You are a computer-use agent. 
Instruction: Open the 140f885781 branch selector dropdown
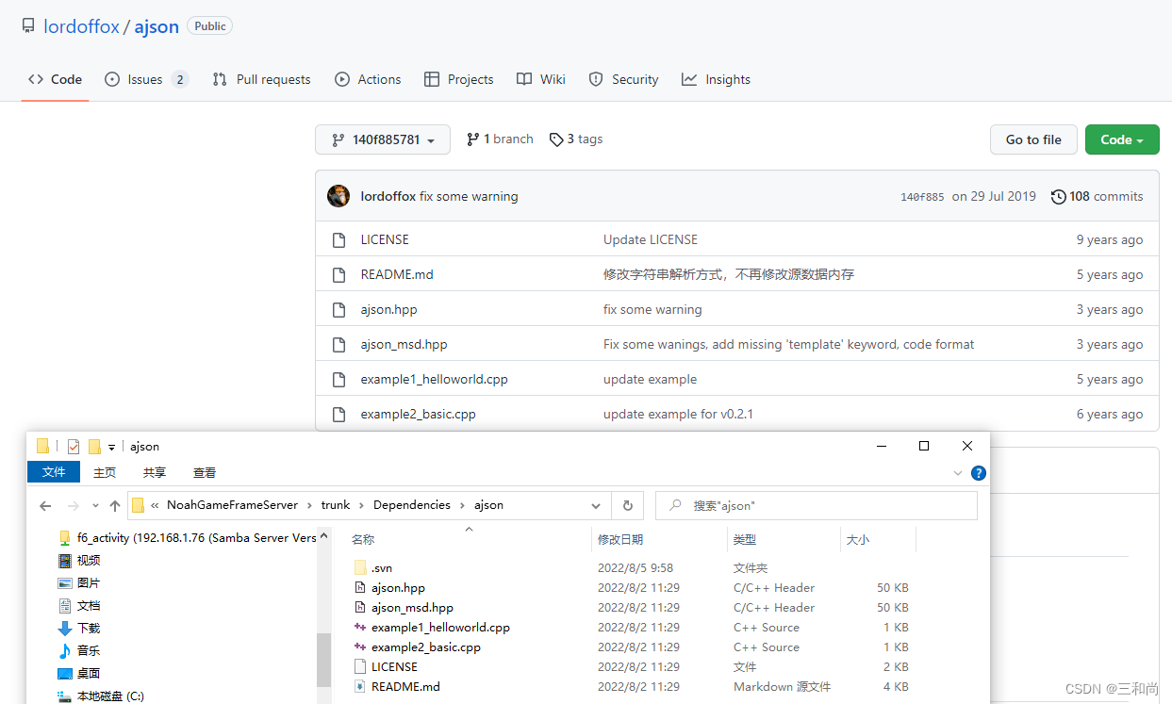383,139
